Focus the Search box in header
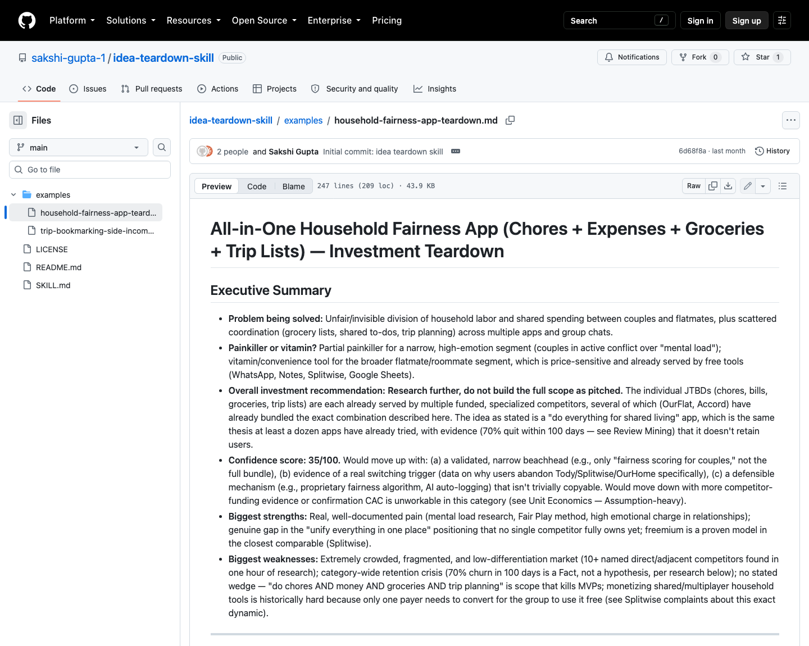The width and height of the screenshot is (809, 646). [x=619, y=20]
